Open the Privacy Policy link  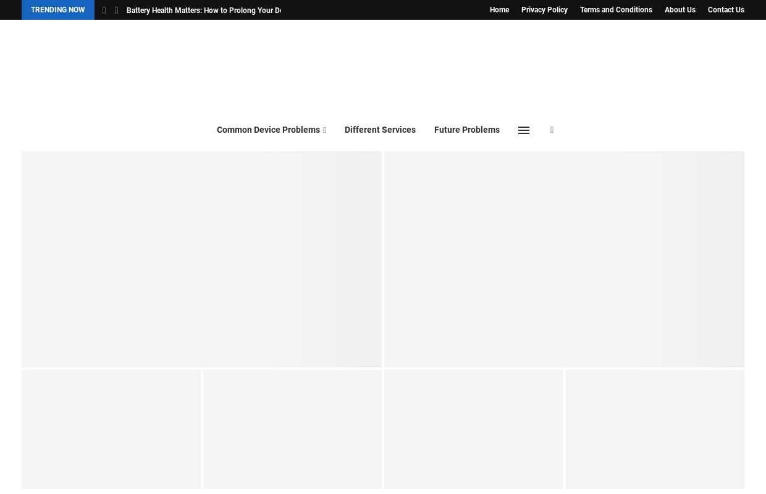(x=544, y=10)
